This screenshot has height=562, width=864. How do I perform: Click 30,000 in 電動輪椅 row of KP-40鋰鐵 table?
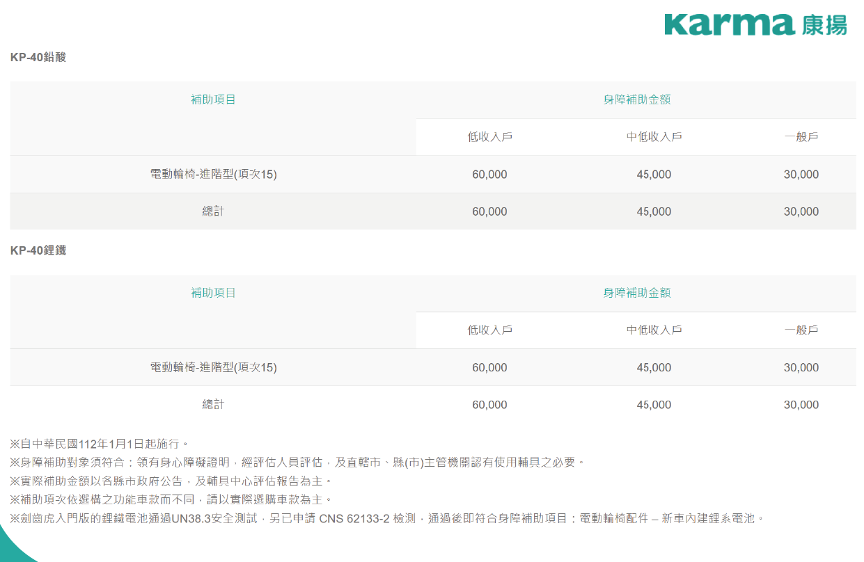pyautogui.click(x=801, y=367)
